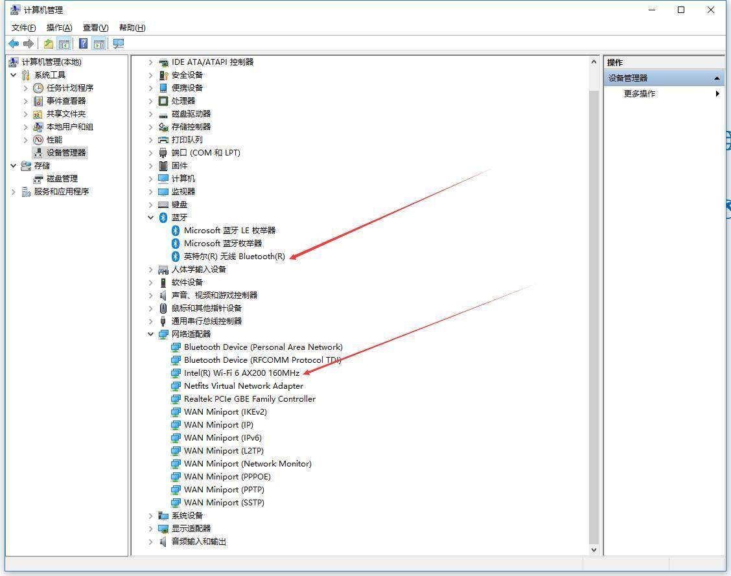Click the 鼠标和其他指针设备 mouse icon

pyautogui.click(x=163, y=308)
